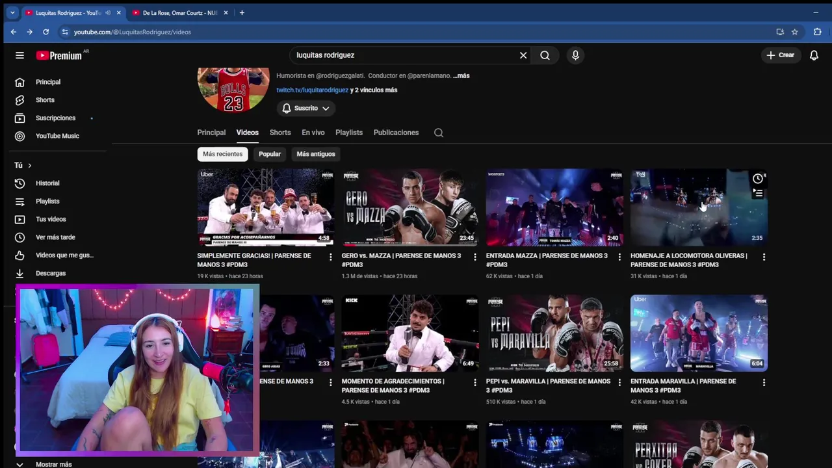Start voice search with the microphone
This screenshot has height=468, width=832.
tap(575, 55)
